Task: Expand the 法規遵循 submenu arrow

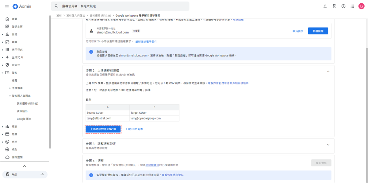Action: point(10,88)
